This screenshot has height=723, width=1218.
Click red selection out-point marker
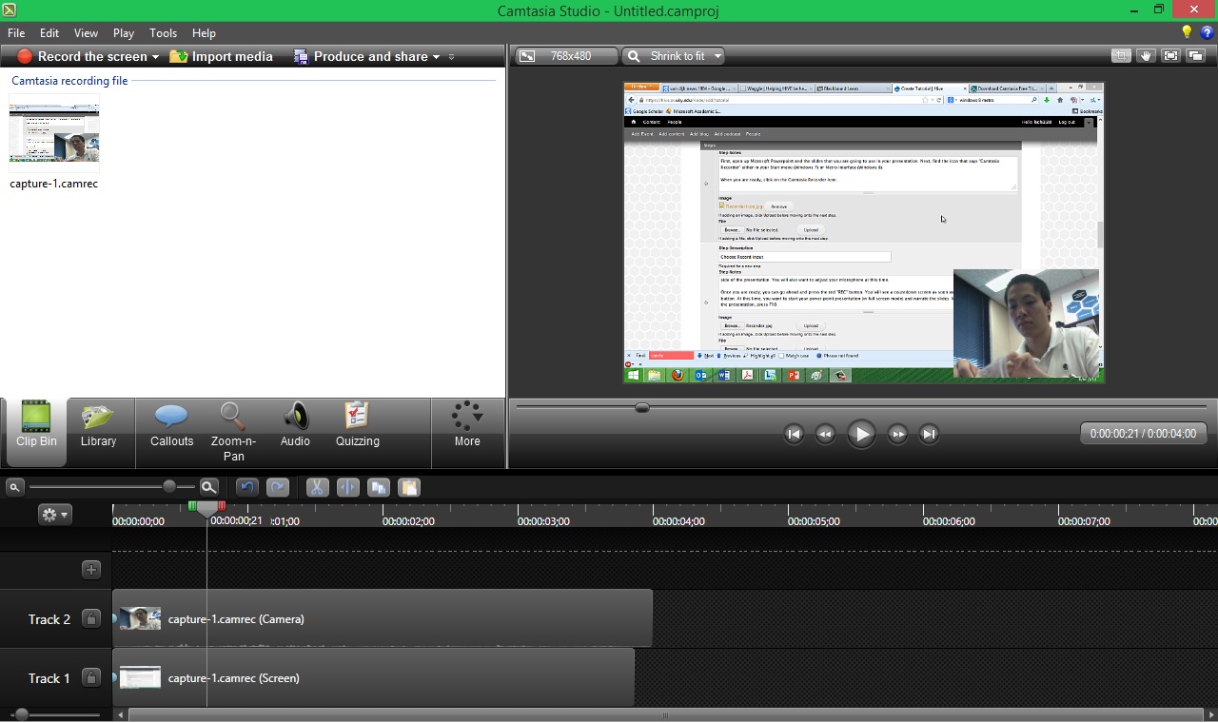[x=222, y=506]
